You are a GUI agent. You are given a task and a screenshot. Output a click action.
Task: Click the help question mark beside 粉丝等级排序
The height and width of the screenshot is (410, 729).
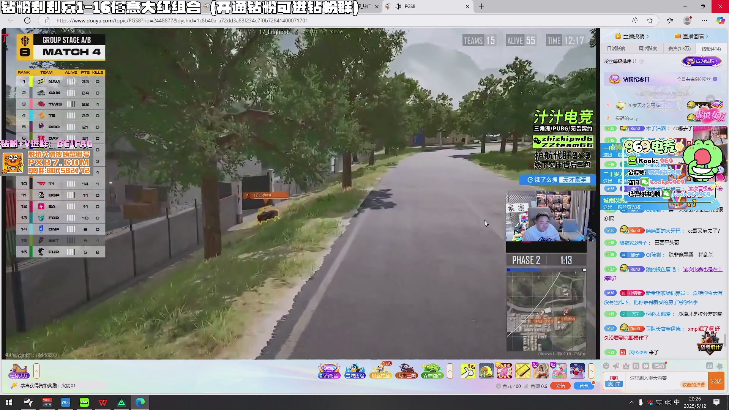tap(642, 61)
